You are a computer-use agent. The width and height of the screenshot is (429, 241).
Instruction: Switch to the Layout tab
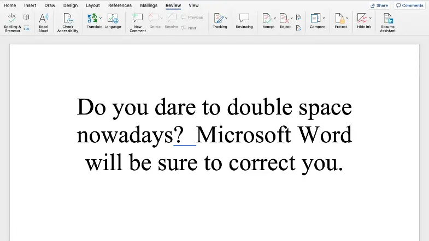[x=93, y=5]
